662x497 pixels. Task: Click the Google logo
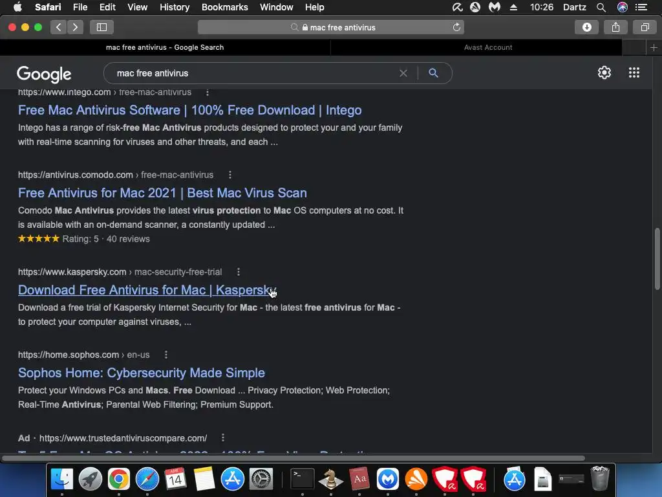coord(45,74)
